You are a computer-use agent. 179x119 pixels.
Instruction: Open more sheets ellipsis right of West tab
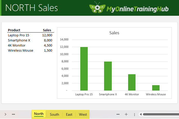click(x=118, y=114)
